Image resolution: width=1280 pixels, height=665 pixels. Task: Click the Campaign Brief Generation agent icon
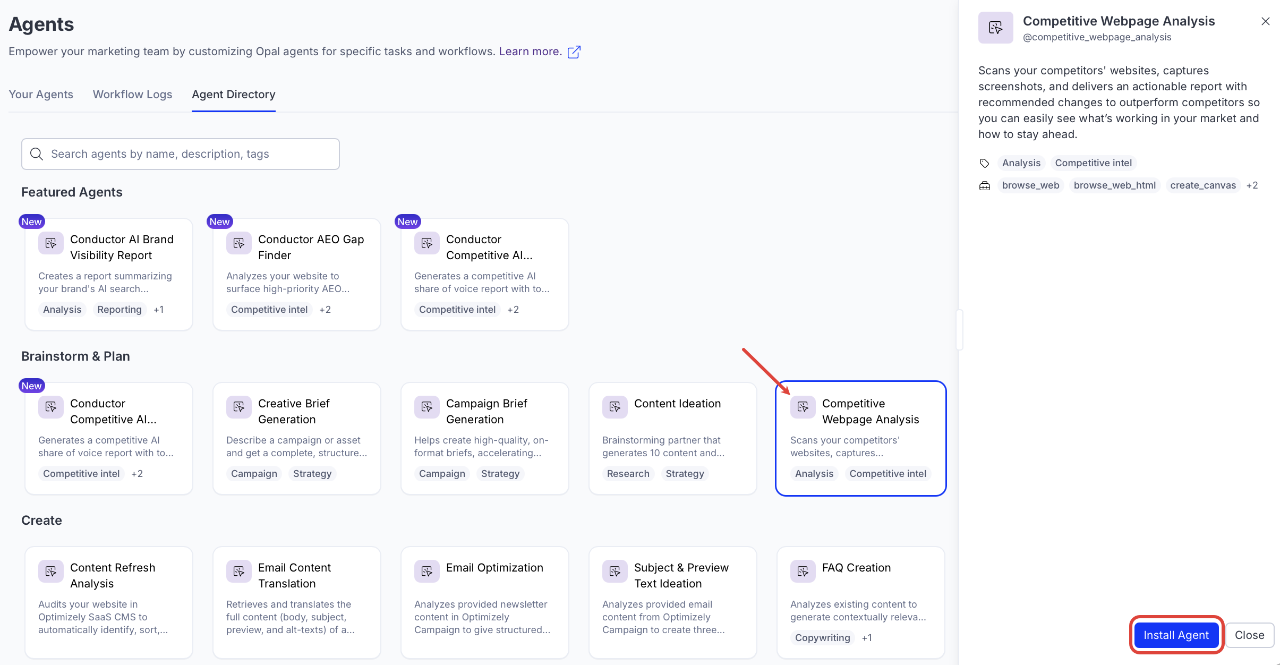point(427,407)
